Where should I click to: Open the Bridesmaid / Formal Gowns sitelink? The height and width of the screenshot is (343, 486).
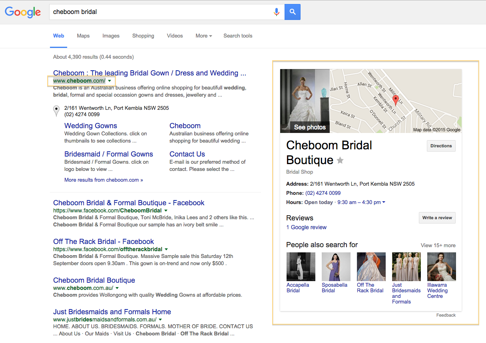109,154
